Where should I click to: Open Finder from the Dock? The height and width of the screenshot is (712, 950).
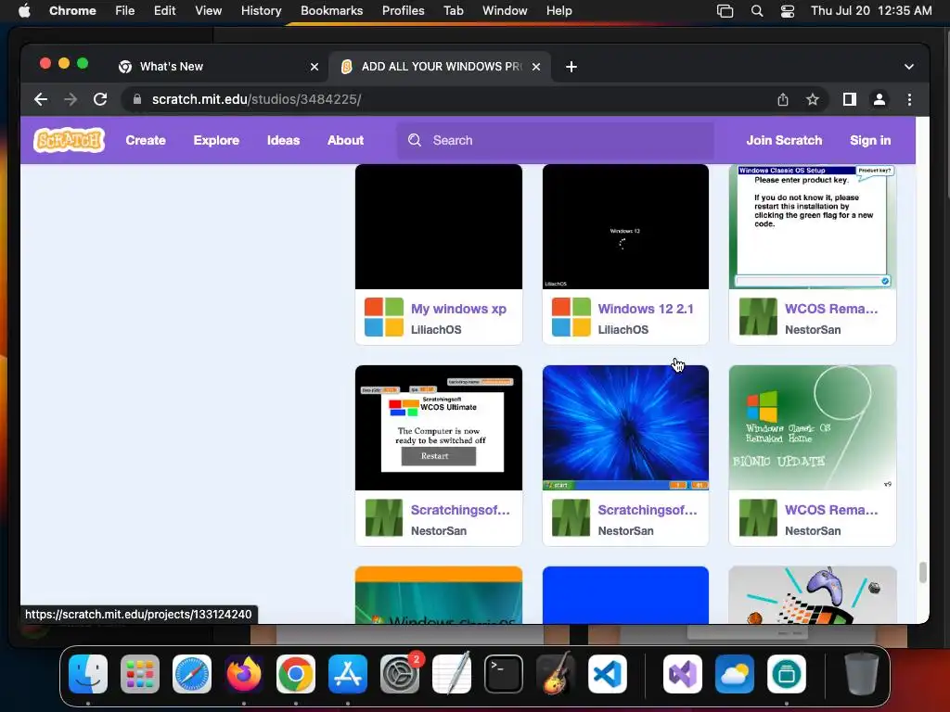pyautogui.click(x=88, y=674)
